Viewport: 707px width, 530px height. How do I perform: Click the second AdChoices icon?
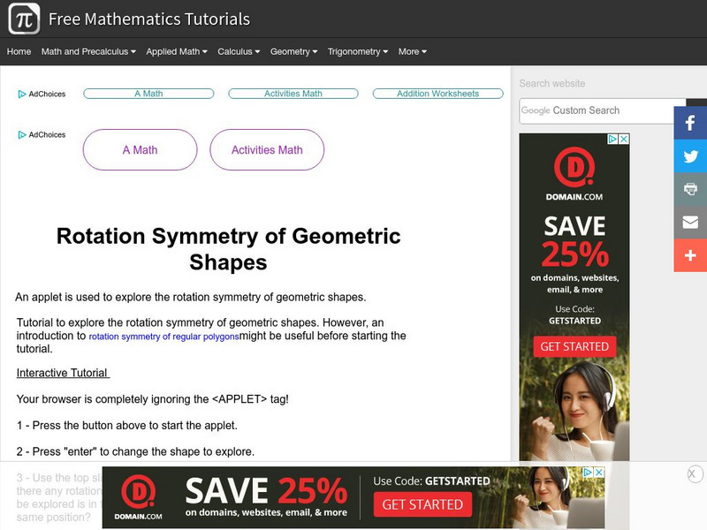coord(21,135)
